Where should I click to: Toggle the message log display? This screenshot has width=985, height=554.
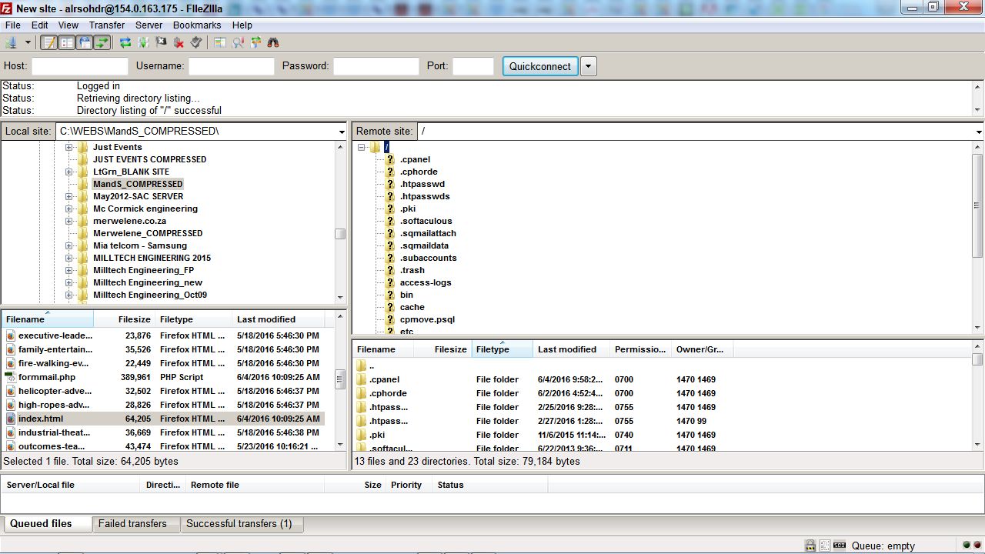tap(49, 43)
